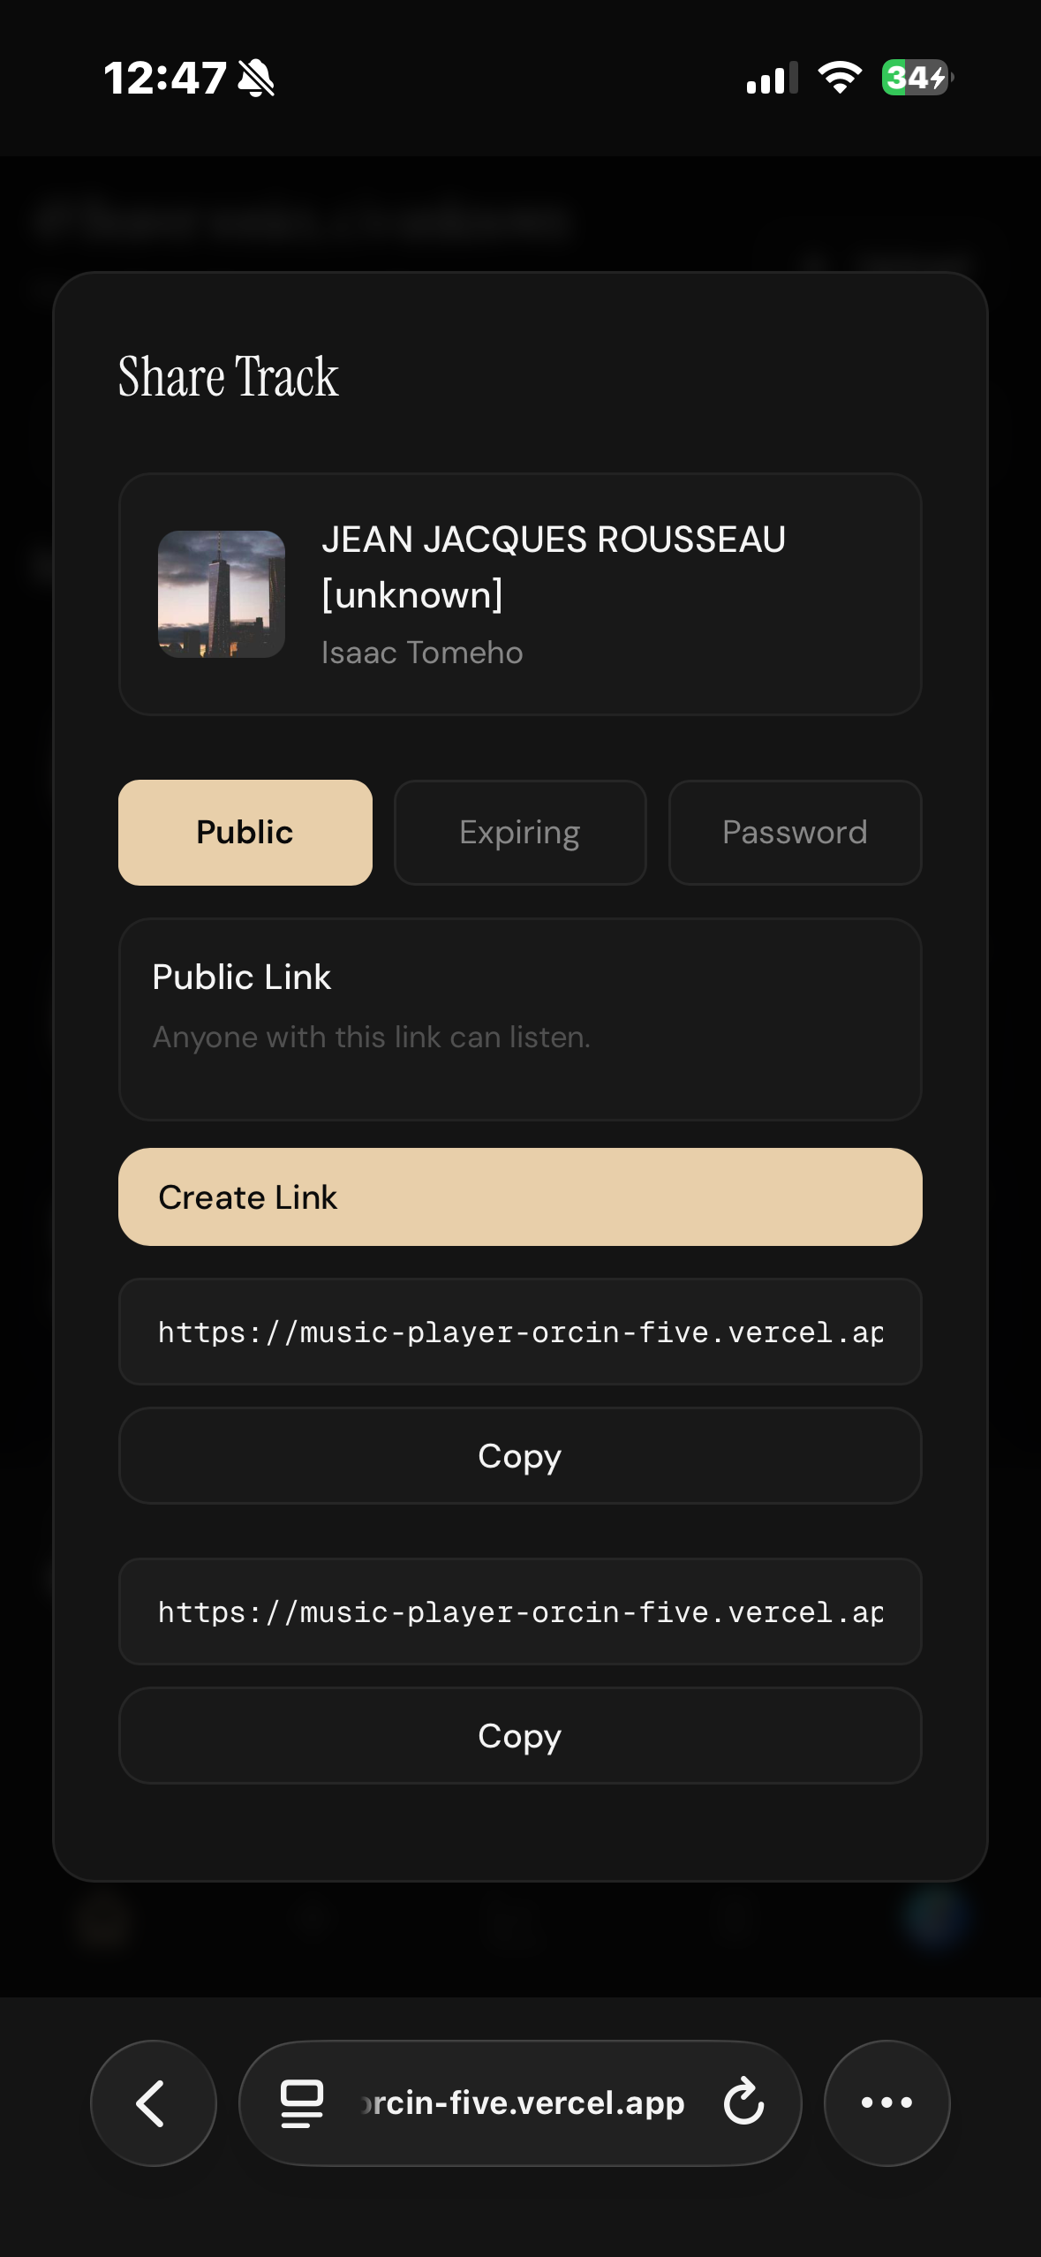Select the Public link type

(245, 832)
